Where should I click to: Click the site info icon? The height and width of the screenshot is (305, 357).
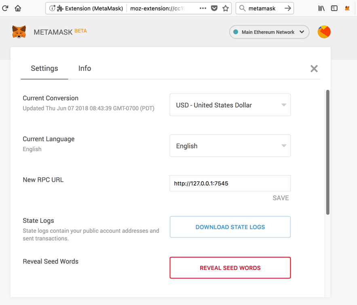coord(52,8)
